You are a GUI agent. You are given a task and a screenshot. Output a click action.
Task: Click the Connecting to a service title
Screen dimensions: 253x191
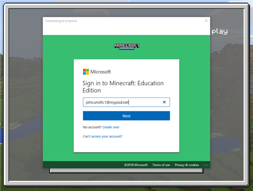point(61,21)
